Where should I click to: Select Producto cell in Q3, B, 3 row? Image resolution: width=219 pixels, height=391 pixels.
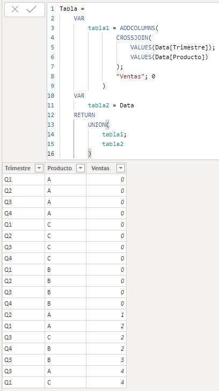[x=65, y=360]
